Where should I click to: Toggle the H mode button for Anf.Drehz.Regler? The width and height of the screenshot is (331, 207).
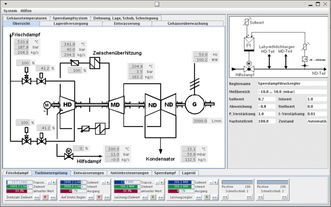click(x=99, y=197)
